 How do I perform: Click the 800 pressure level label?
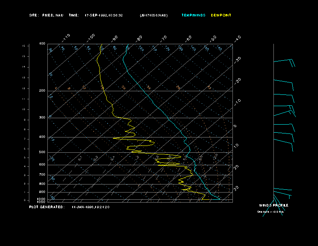pyautogui.click(x=42, y=184)
